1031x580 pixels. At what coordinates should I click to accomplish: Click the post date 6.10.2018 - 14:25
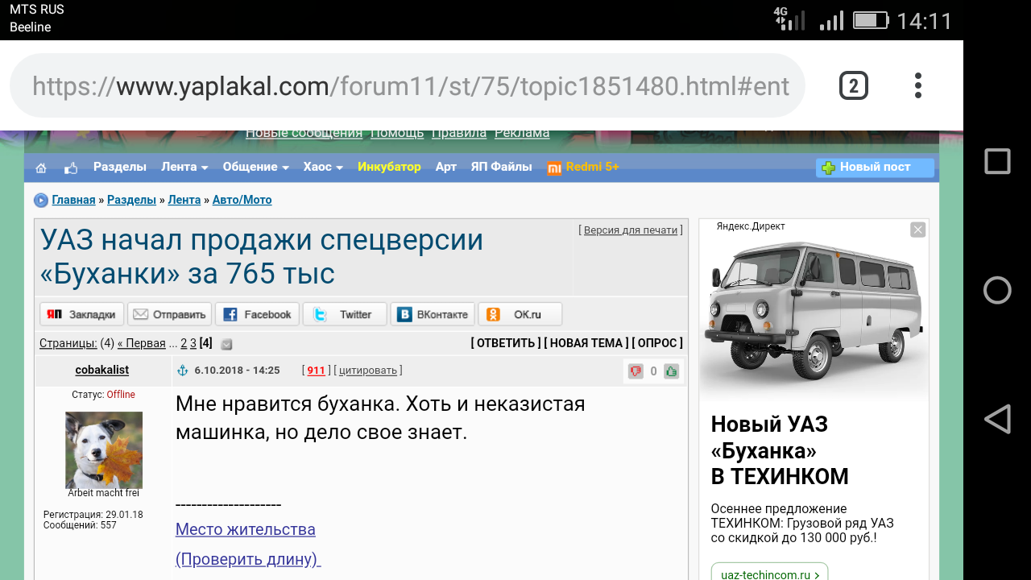[x=237, y=371]
